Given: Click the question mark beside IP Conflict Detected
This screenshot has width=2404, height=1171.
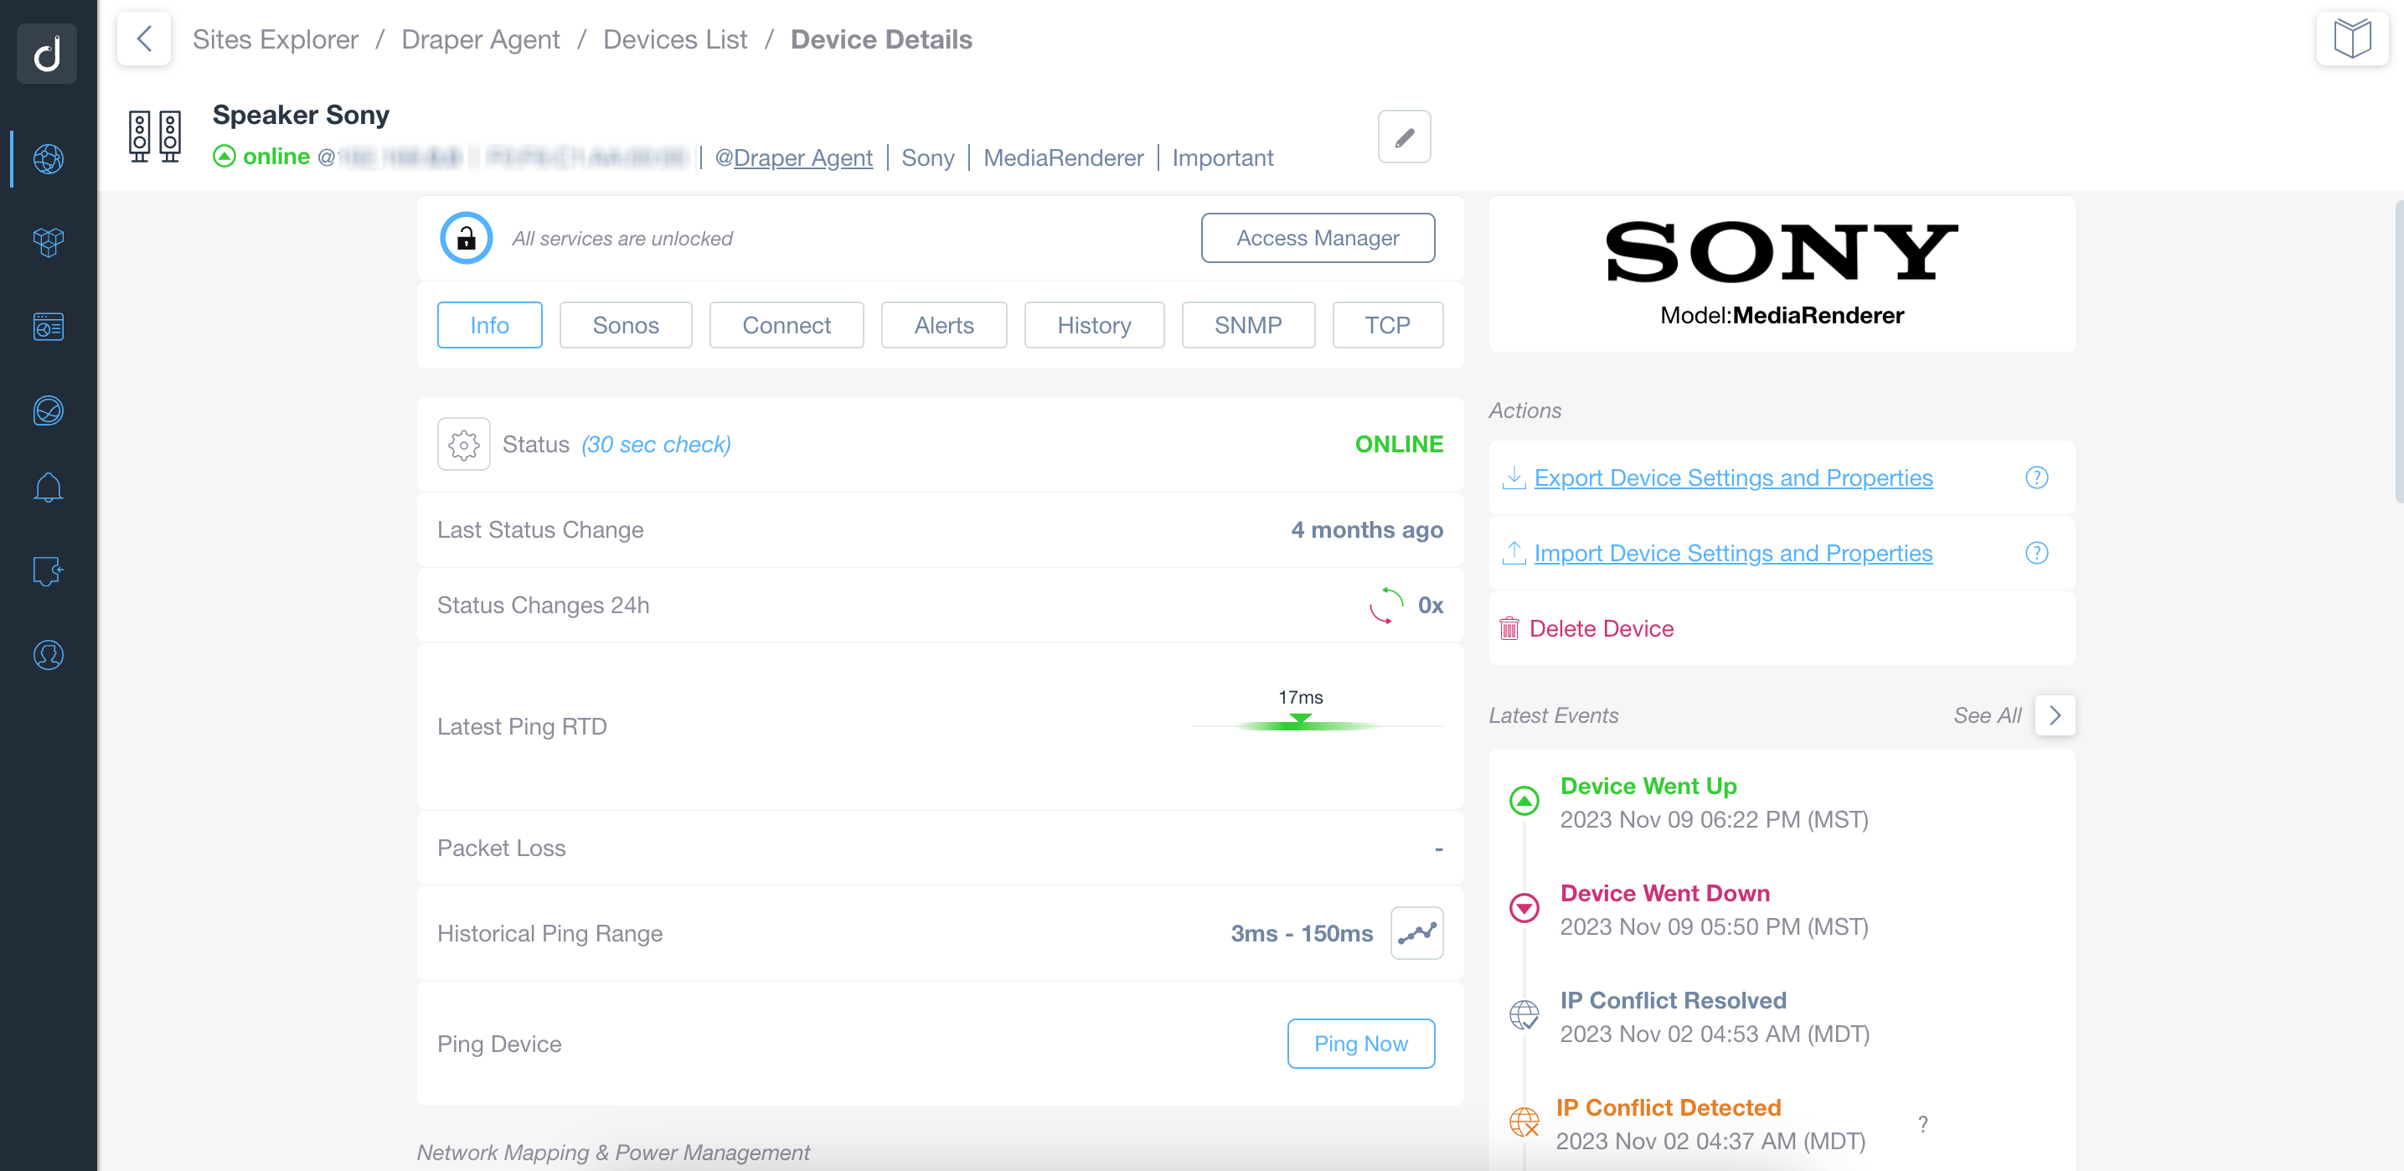Looking at the screenshot, I should pyautogui.click(x=1922, y=1124).
